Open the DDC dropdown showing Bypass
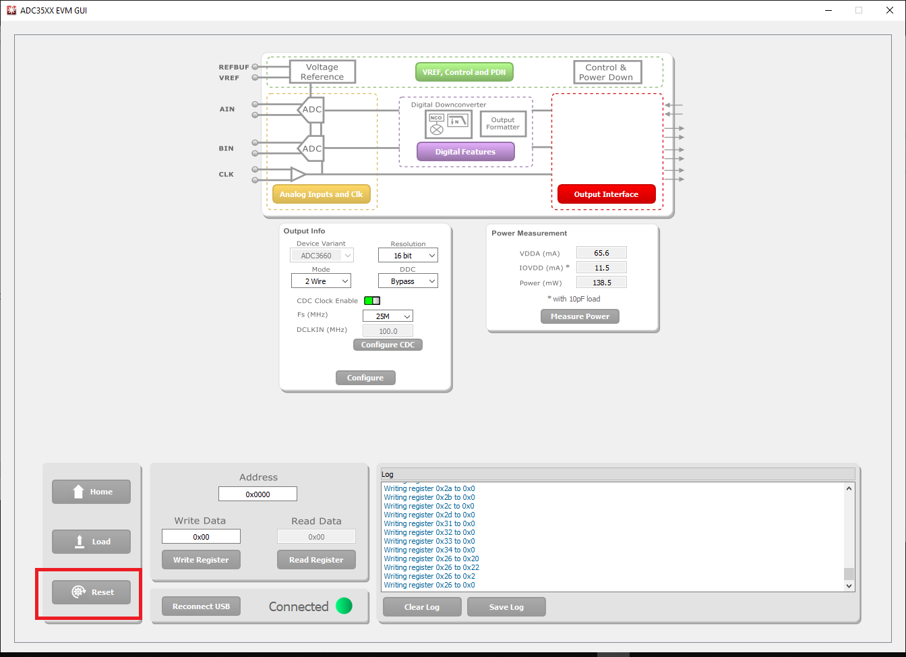The image size is (906, 657). coord(407,281)
